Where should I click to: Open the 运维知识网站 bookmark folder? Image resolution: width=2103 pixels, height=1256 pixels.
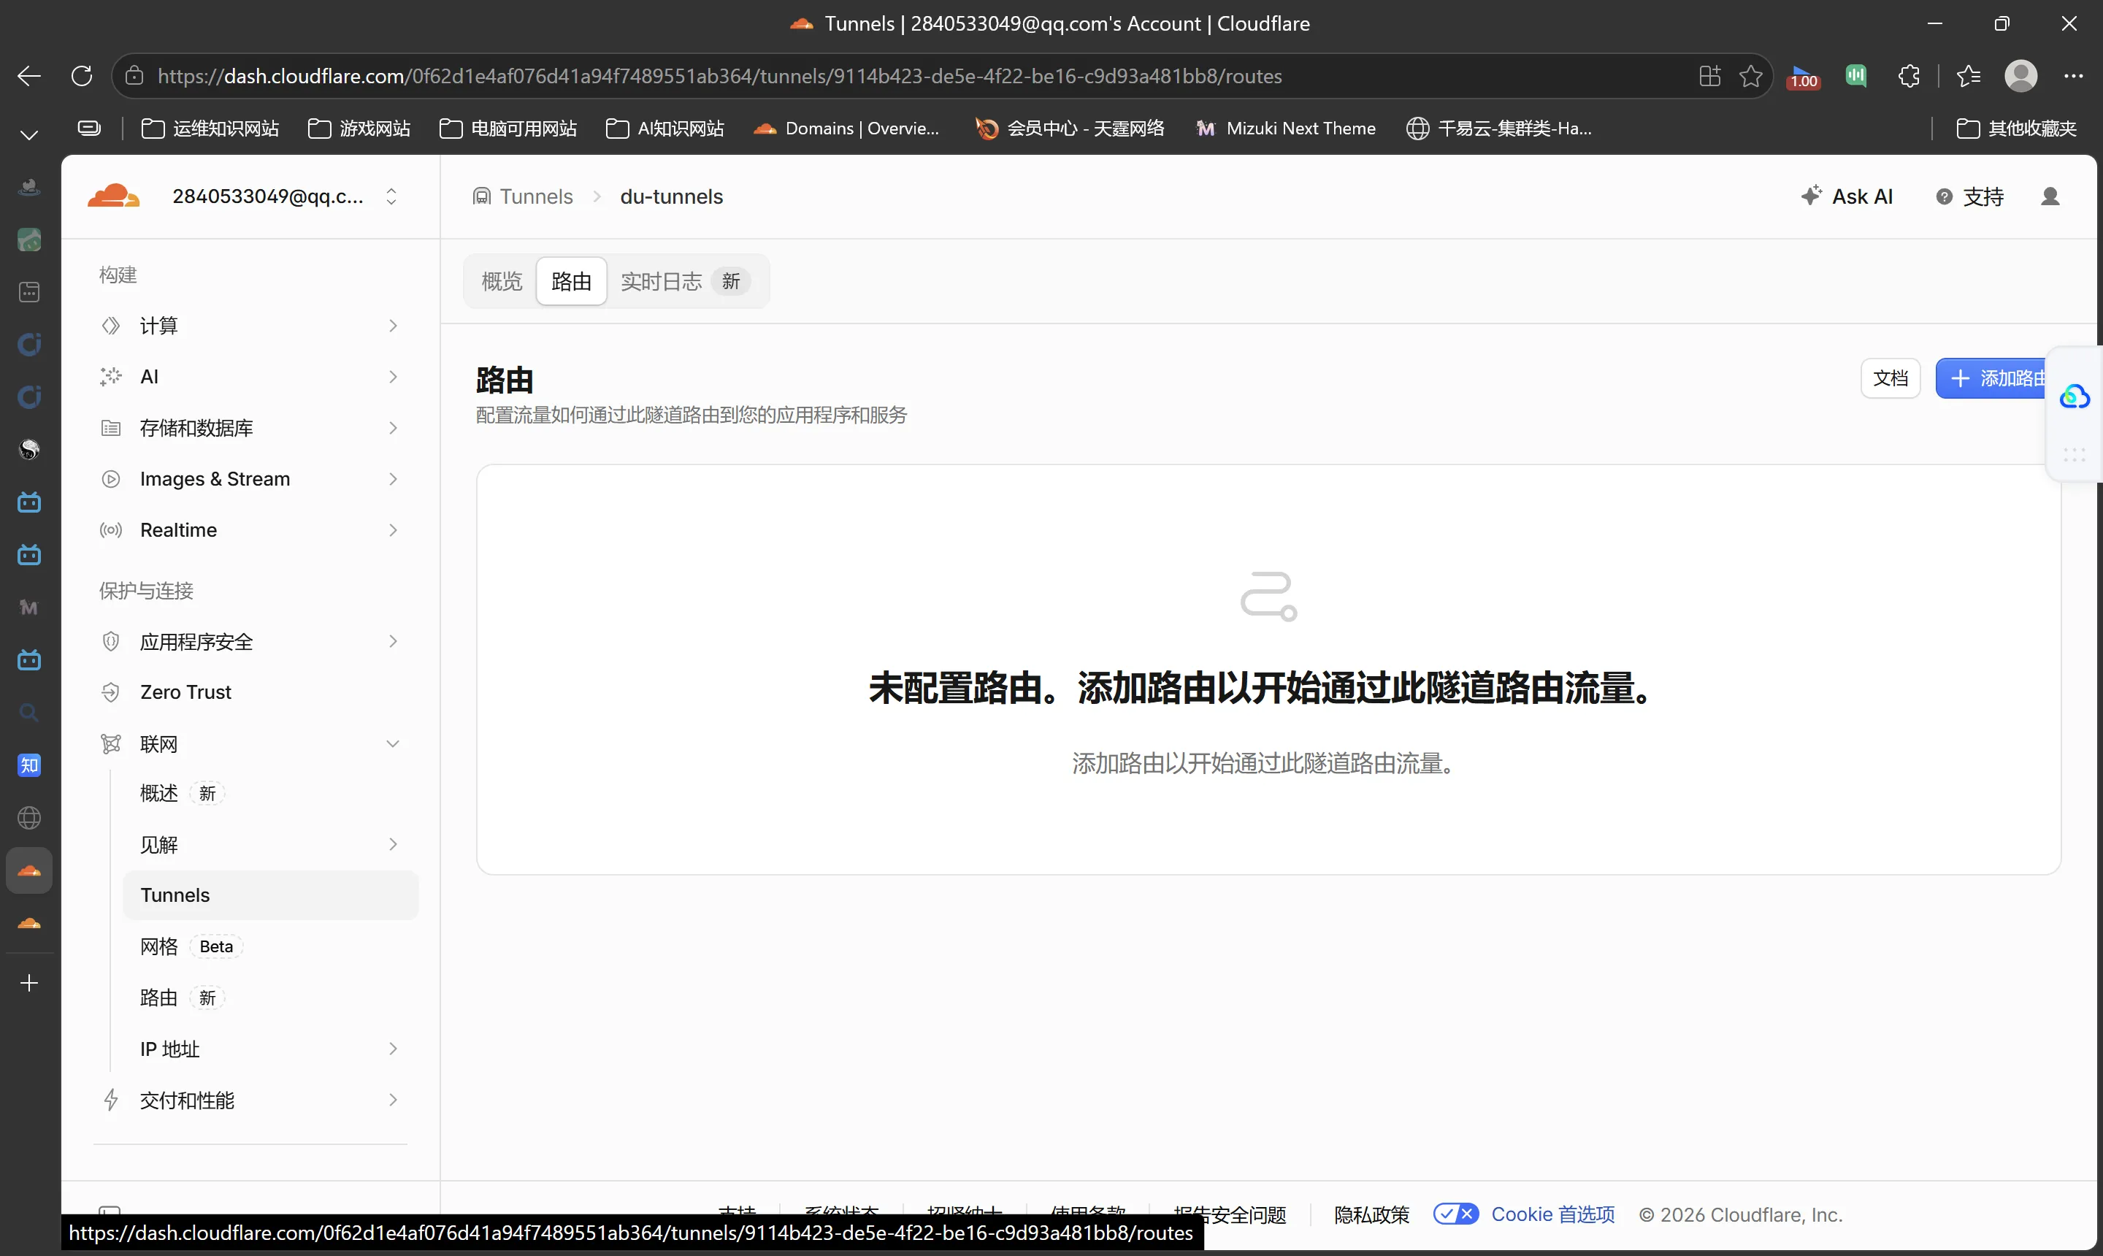coord(210,129)
